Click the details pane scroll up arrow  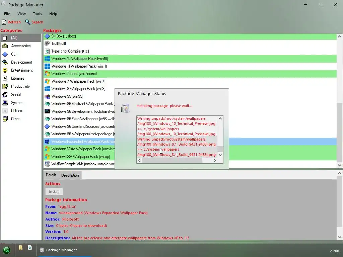click(340, 173)
